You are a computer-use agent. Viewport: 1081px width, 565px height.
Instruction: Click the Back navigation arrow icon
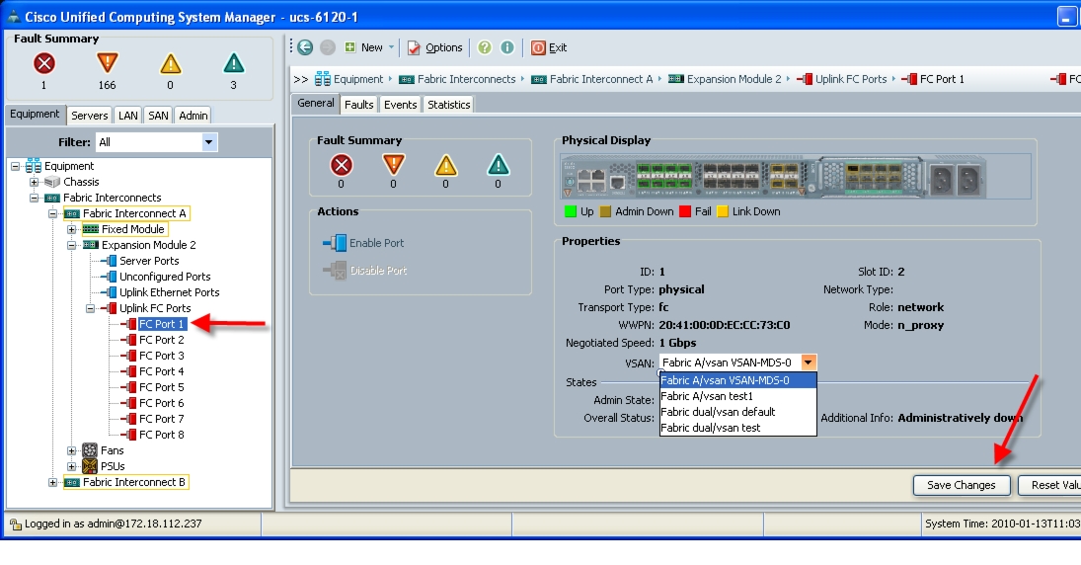305,47
